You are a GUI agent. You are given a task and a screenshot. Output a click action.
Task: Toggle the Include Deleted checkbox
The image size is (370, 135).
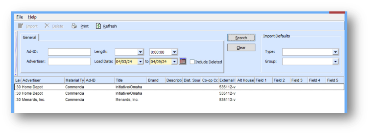coord(192,62)
